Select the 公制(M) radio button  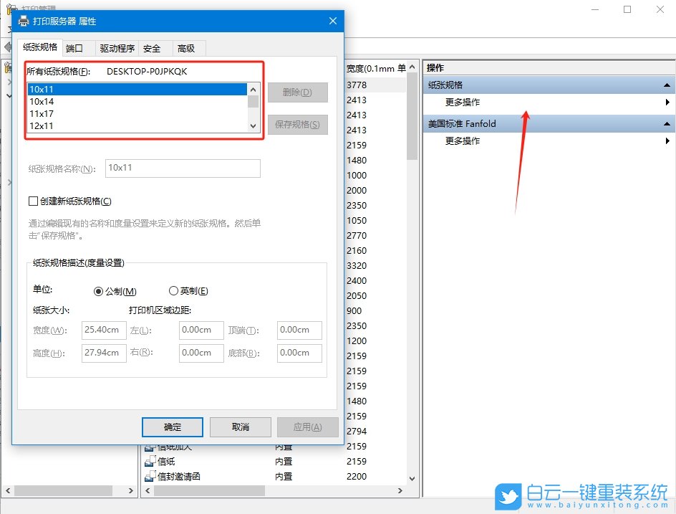coord(97,290)
